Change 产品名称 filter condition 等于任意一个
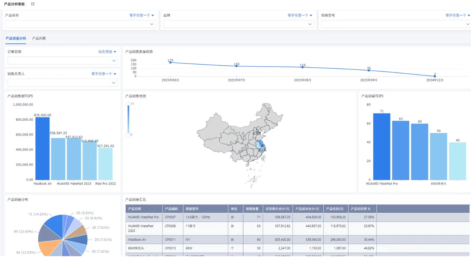Screen dimensions: 471x257 (x=142, y=15)
